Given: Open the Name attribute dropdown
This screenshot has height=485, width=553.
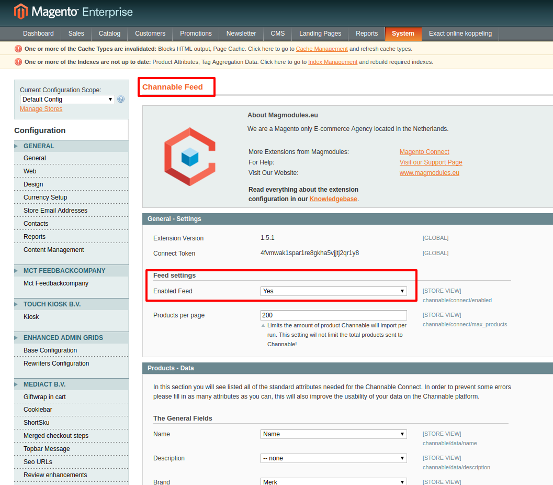Looking at the screenshot, I should pos(333,434).
